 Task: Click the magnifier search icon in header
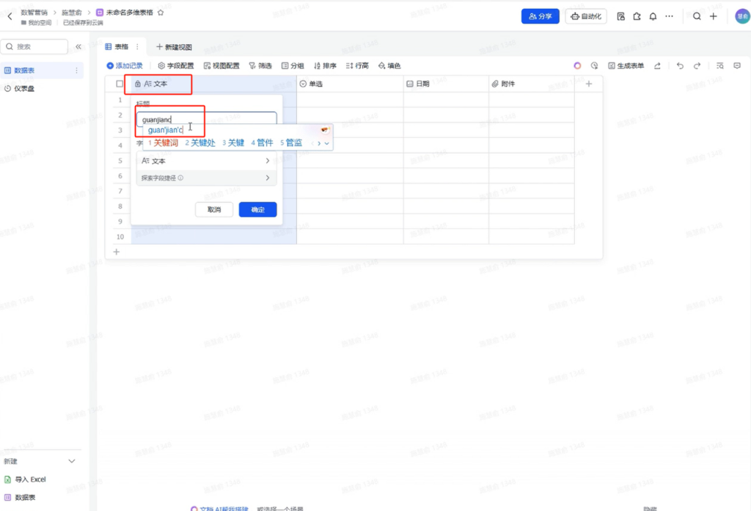pos(697,16)
